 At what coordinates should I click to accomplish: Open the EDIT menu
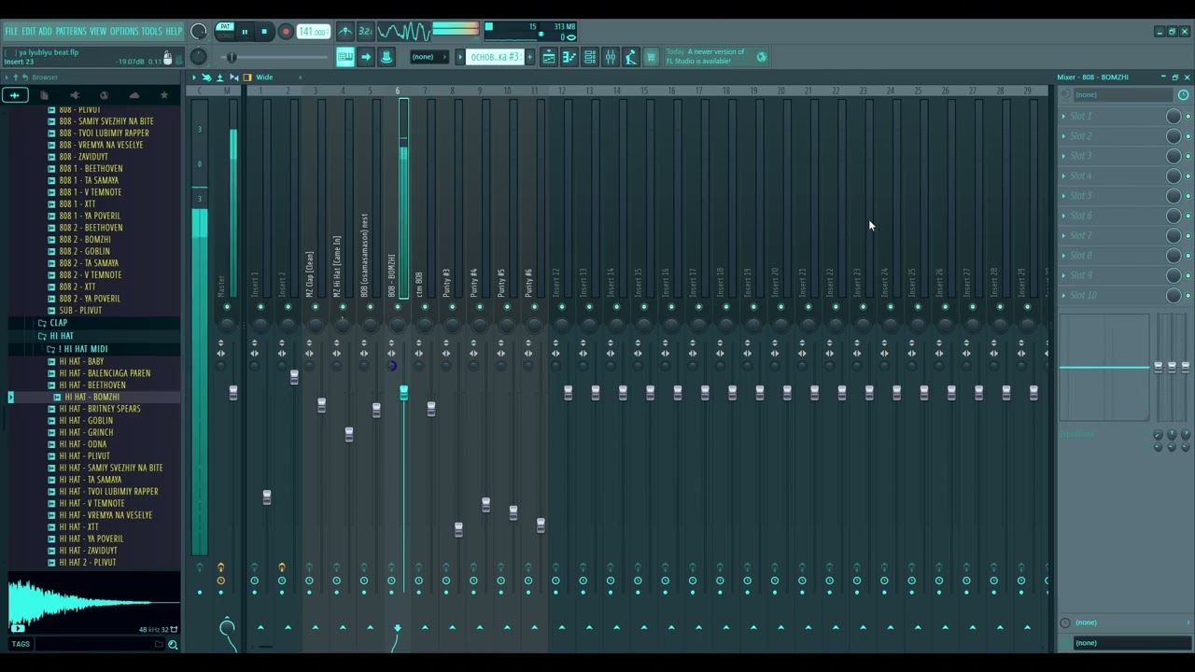coord(29,31)
